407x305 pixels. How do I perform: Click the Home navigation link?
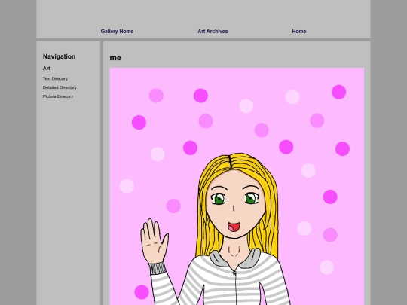(299, 32)
